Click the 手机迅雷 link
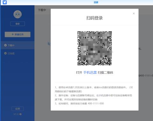 [90, 73]
